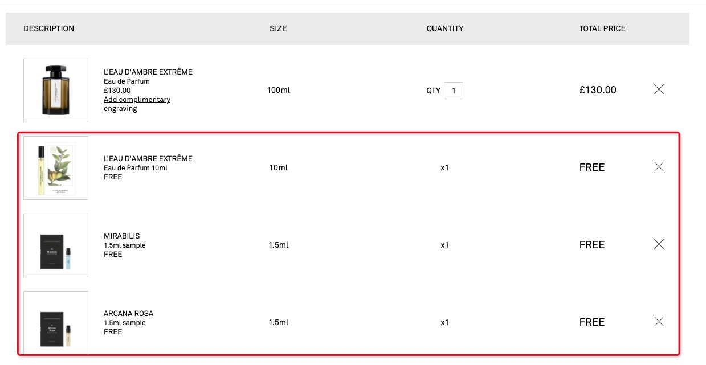Click the MIRABILIS product name

click(x=121, y=236)
